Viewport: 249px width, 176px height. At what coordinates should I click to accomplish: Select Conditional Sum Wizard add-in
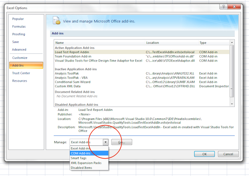pos(142,82)
